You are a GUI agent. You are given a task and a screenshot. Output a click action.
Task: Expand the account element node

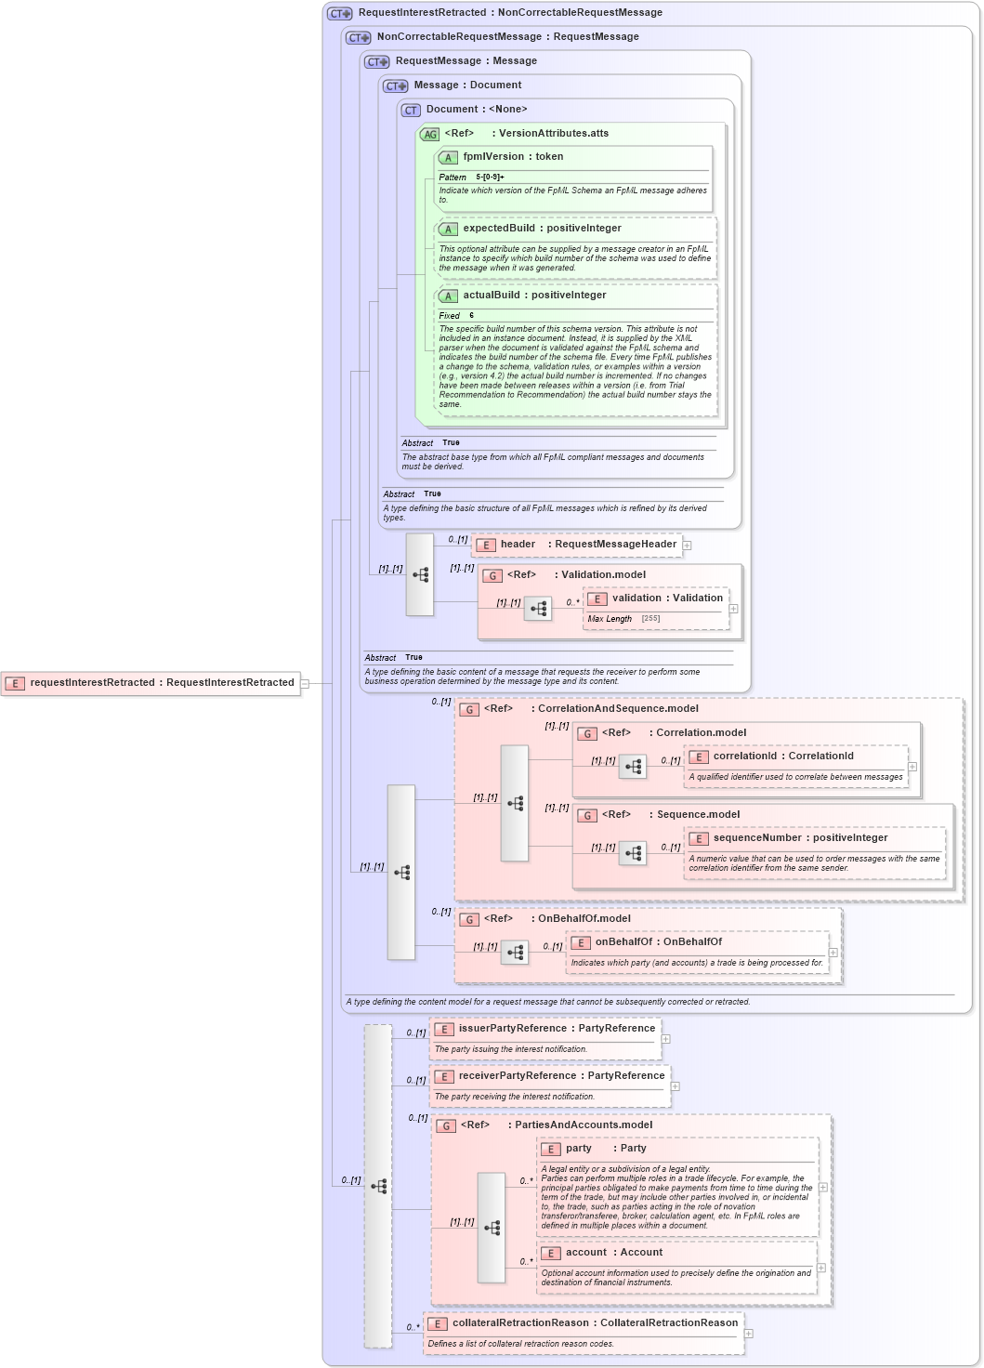821,1268
